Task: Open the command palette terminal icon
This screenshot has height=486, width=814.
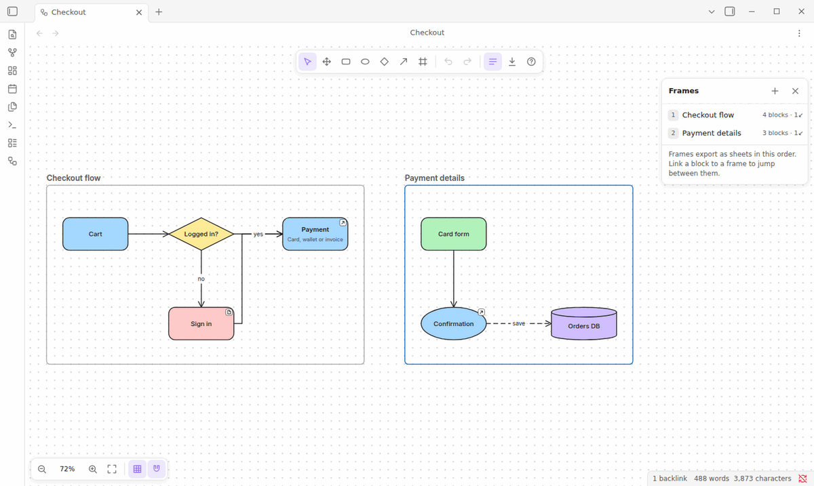Action: click(x=12, y=125)
